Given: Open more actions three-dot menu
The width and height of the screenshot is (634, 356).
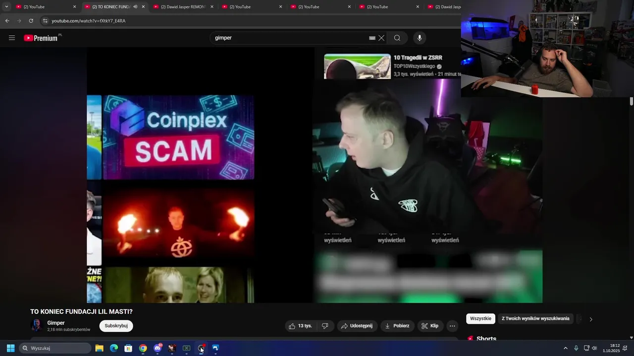Looking at the screenshot, I should click(452, 326).
